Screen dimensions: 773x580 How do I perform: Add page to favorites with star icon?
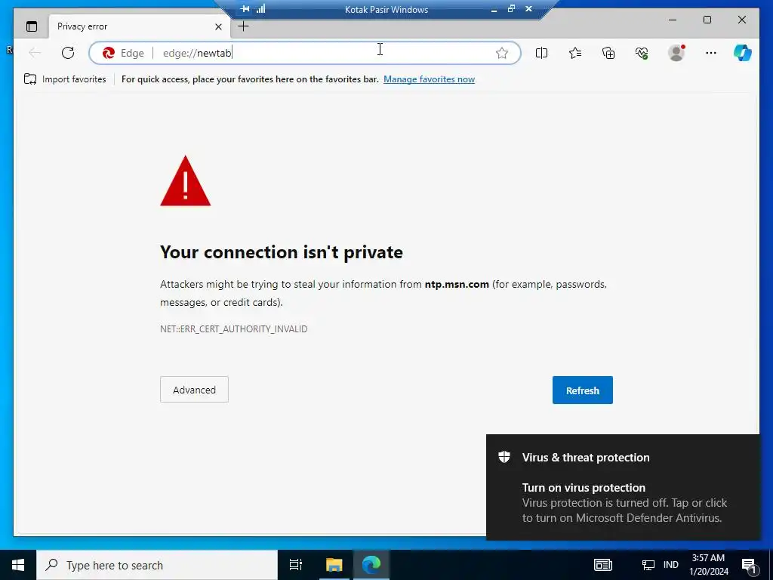[502, 53]
